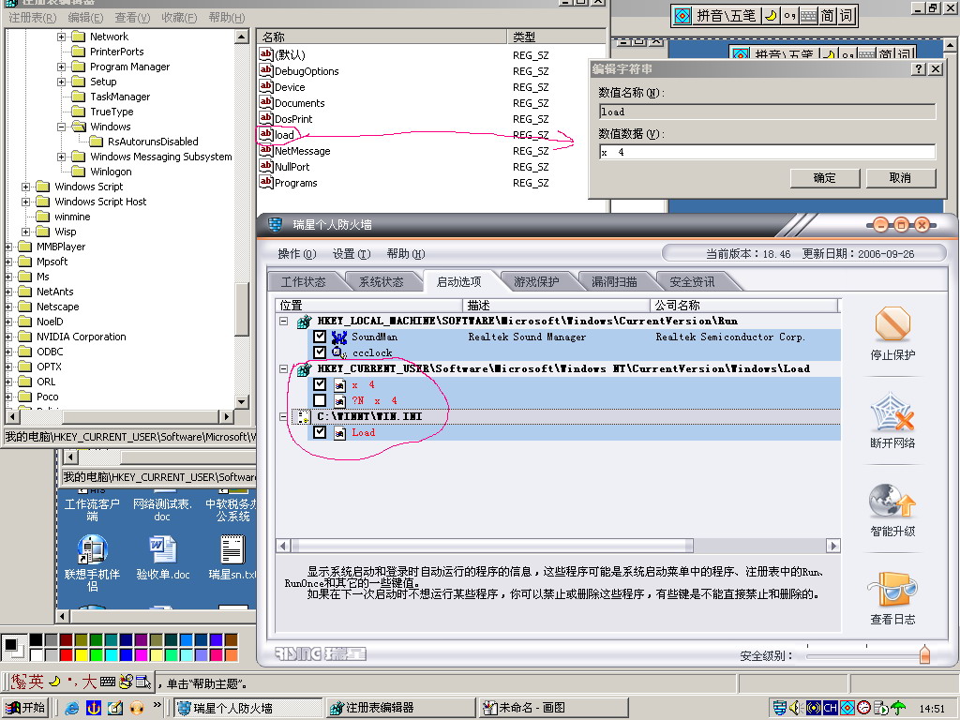Launch Internet Explorer from quick launch

tap(71, 708)
